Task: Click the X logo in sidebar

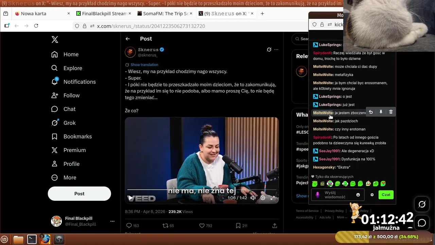Action: [55, 39]
